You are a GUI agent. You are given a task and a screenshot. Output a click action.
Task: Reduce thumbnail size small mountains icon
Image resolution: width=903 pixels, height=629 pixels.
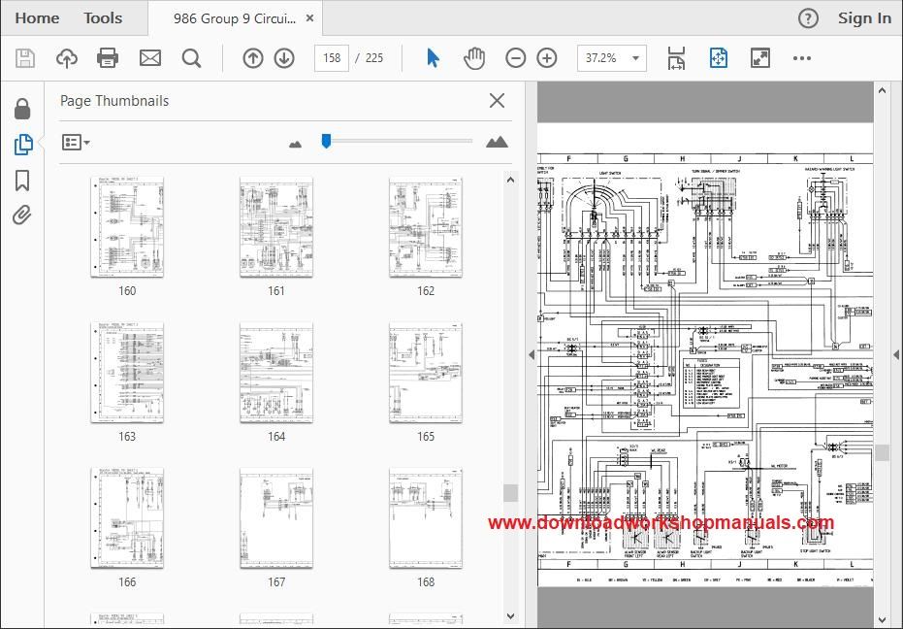click(296, 144)
